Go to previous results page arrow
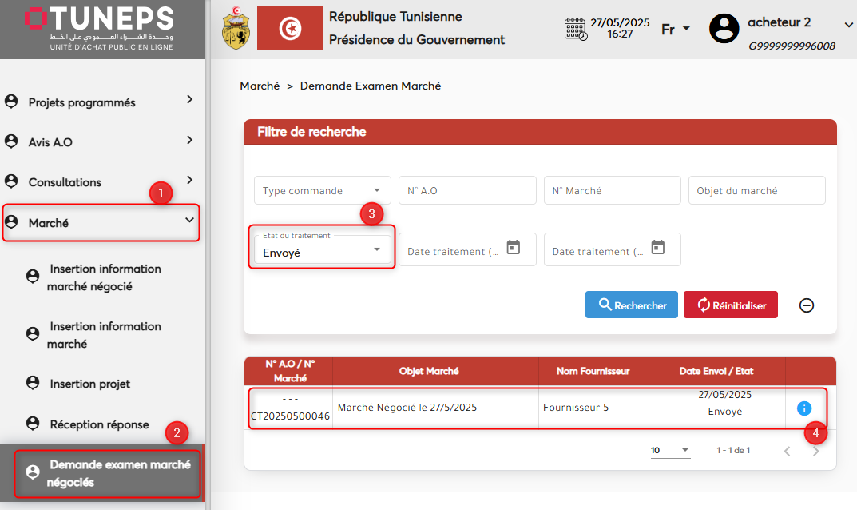Viewport: 857px width, 510px height. [x=787, y=451]
